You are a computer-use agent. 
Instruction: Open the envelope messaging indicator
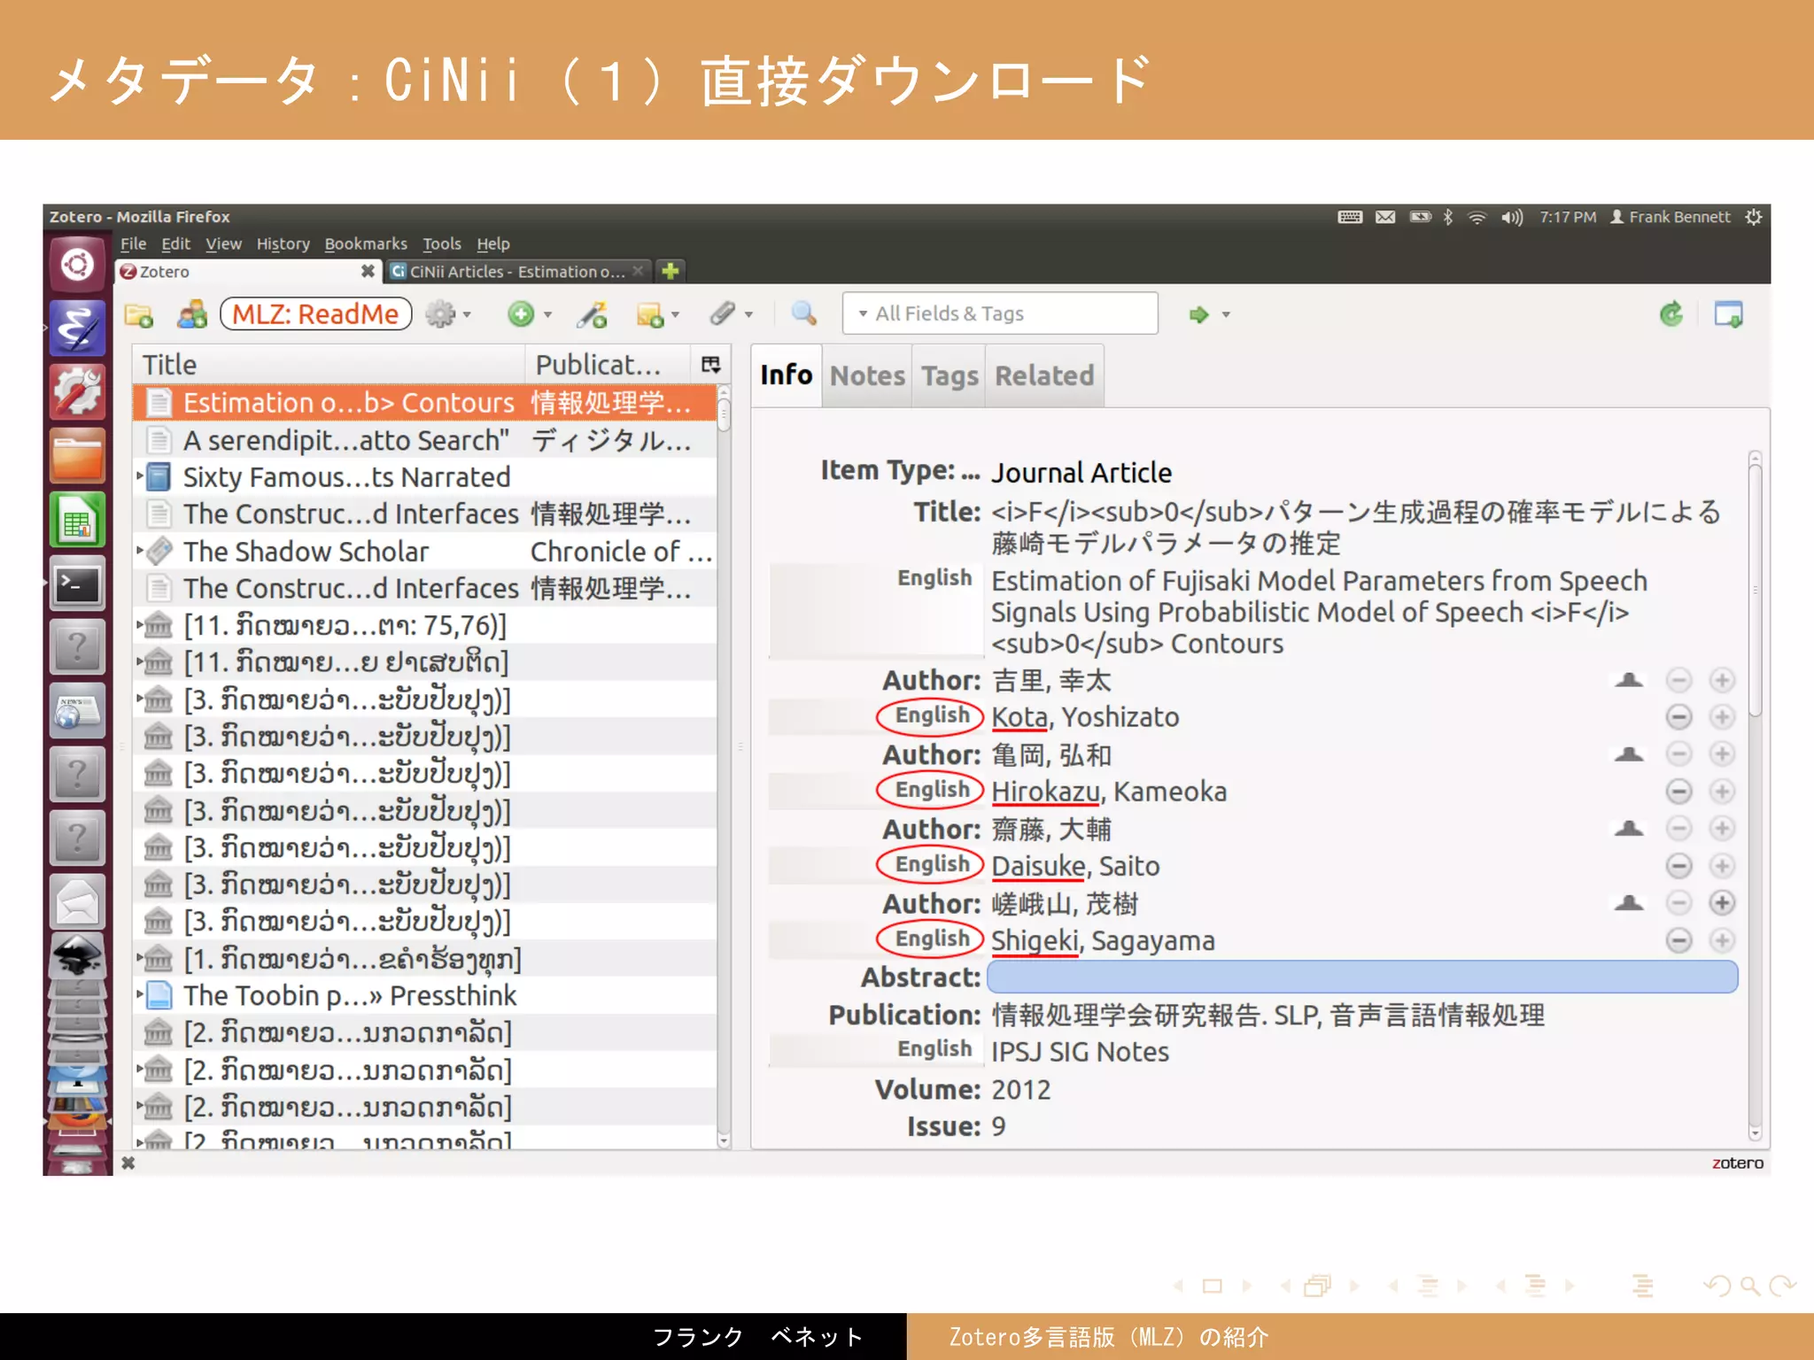pos(1385,217)
